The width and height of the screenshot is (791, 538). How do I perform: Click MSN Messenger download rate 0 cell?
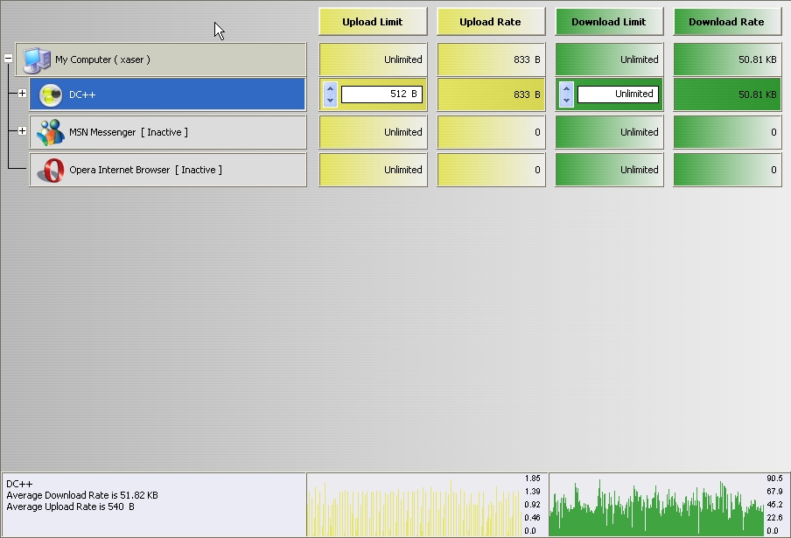pos(727,132)
